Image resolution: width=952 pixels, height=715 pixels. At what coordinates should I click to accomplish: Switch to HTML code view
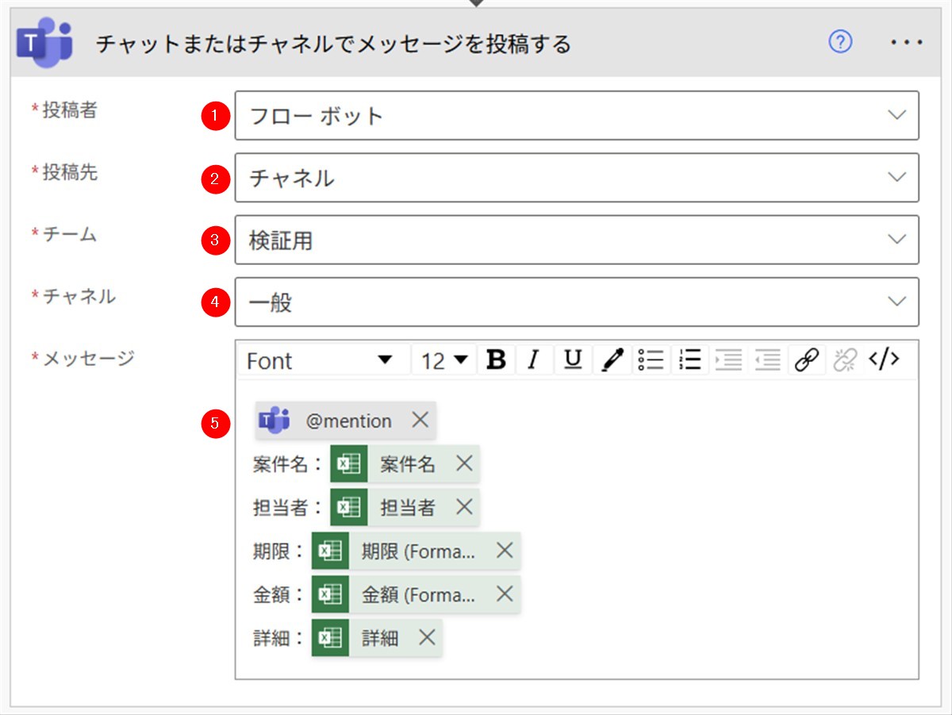[884, 360]
